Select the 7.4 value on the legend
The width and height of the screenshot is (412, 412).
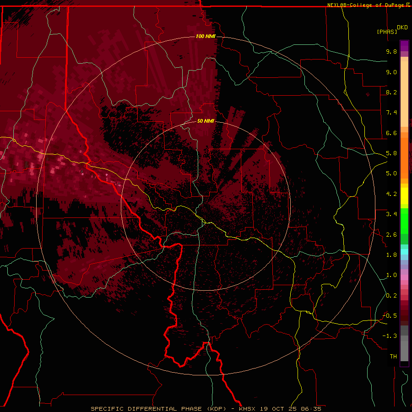tap(391, 113)
